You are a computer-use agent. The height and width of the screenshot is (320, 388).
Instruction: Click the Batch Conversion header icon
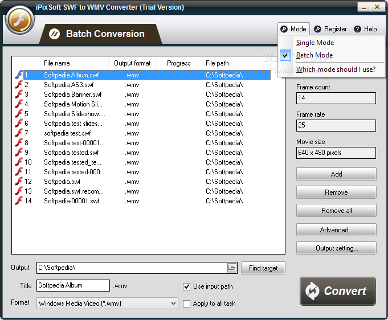(x=54, y=34)
